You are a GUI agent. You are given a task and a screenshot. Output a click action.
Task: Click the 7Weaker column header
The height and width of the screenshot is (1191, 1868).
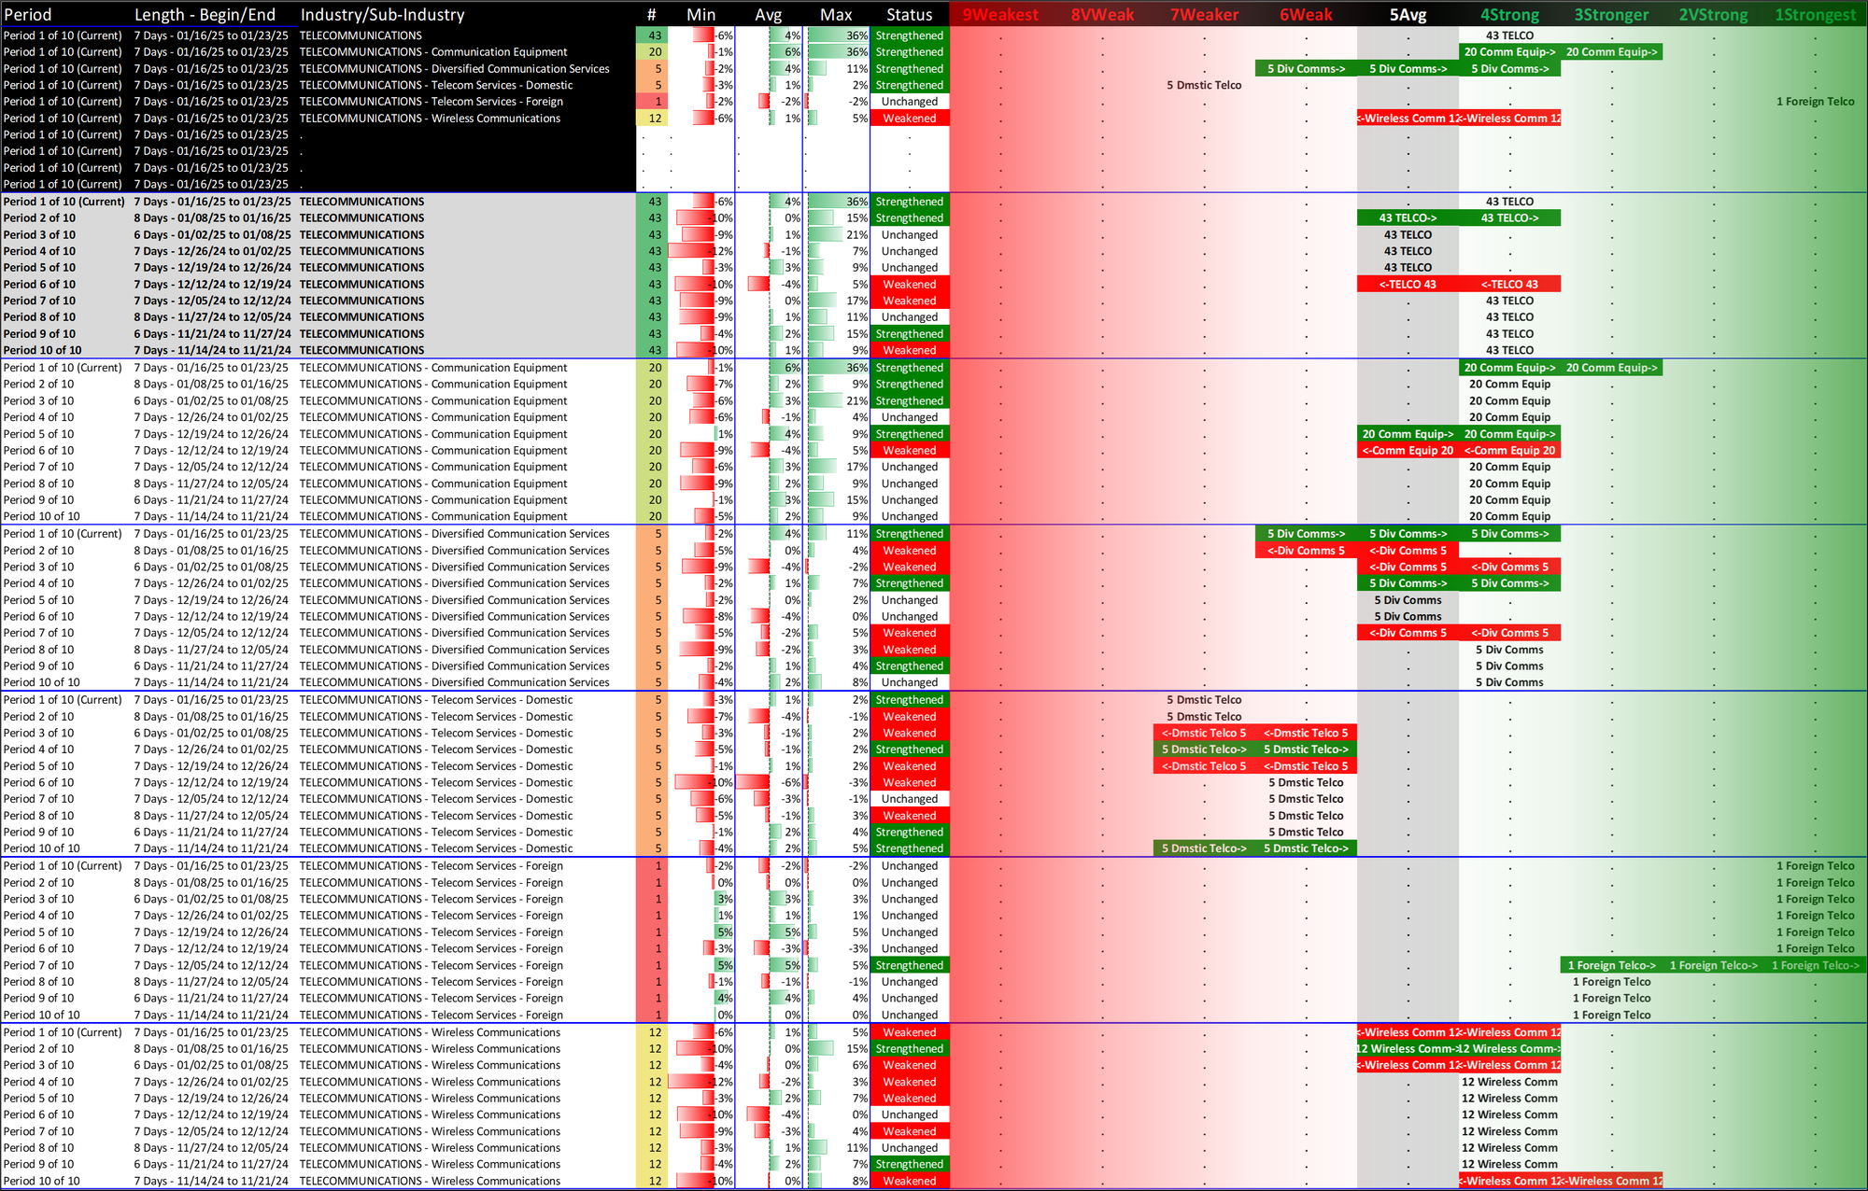tap(1204, 15)
